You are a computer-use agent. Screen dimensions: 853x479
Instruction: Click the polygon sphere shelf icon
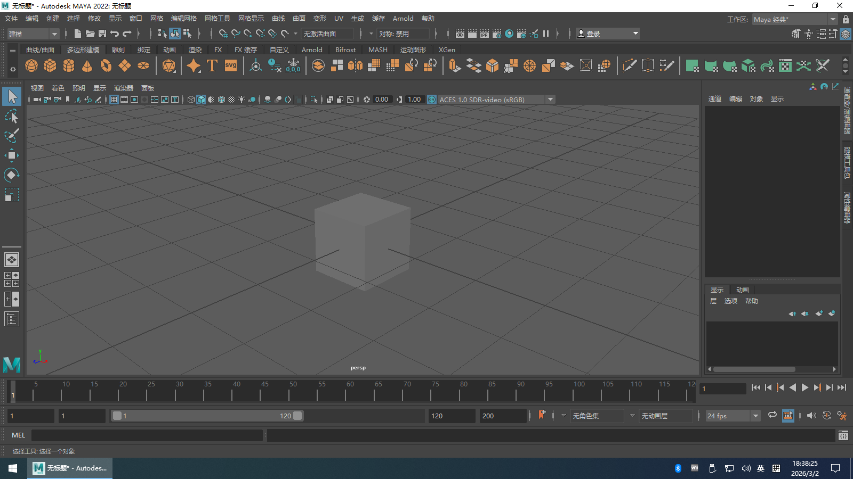(x=31, y=65)
